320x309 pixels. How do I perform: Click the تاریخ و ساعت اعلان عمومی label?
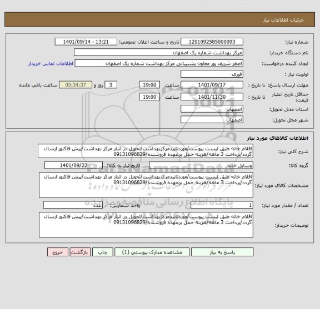point(149,42)
